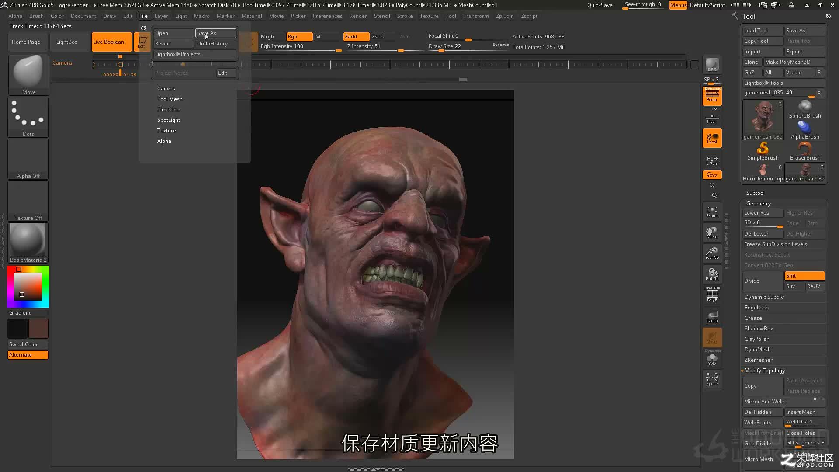Image resolution: width=839 pixels, height=472 pixels.
Task: Open the Preferences menu
Action: [327, 16]
